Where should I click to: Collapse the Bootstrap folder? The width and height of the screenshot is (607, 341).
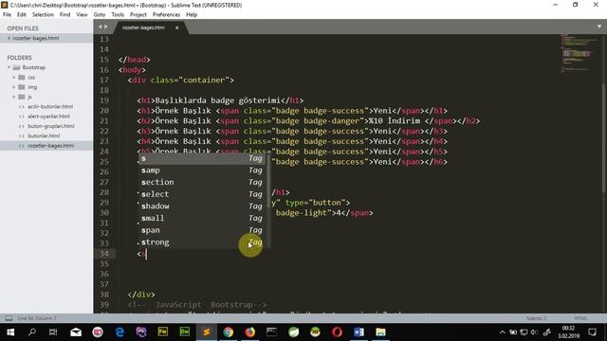tap(9, 67)
